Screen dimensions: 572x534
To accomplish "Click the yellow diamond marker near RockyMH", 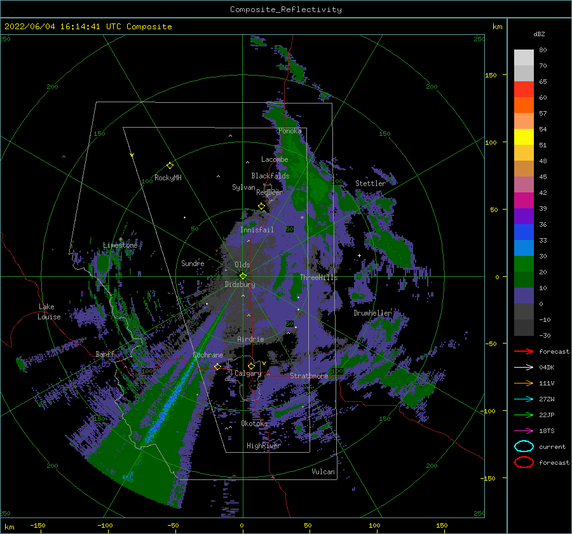I will pos(170,166).
